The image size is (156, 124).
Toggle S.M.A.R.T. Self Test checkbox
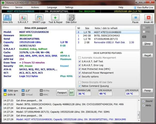(79, 61)
